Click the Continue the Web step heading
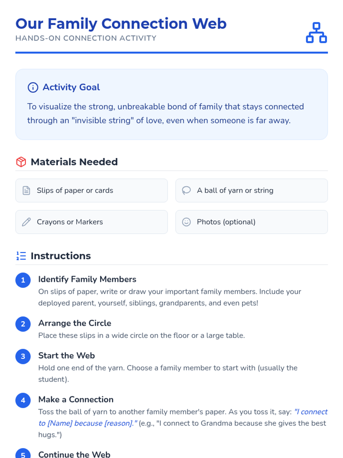This screenshot has width=343, height=458. pyautogui.click(x=74, y=454)
